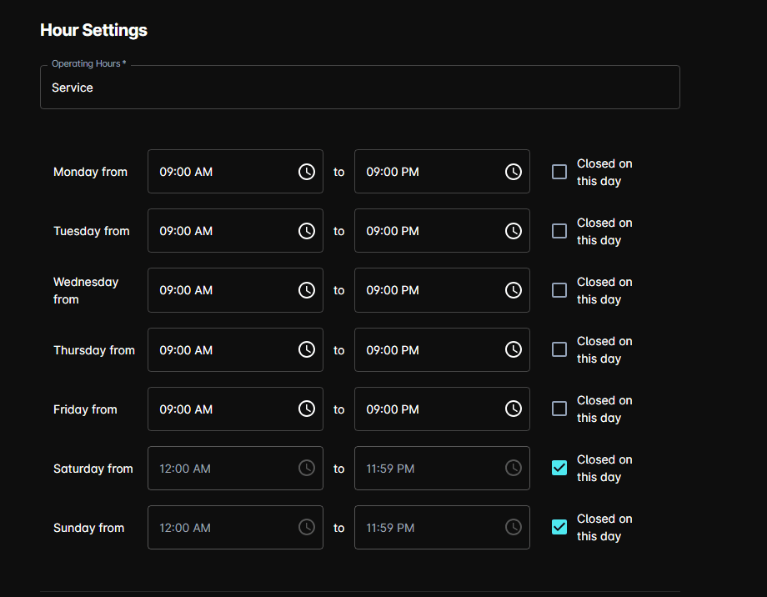Click Monday to 09:00 PM time field
The width and height of the screenshot is (767, 597).
pos(442,171)
